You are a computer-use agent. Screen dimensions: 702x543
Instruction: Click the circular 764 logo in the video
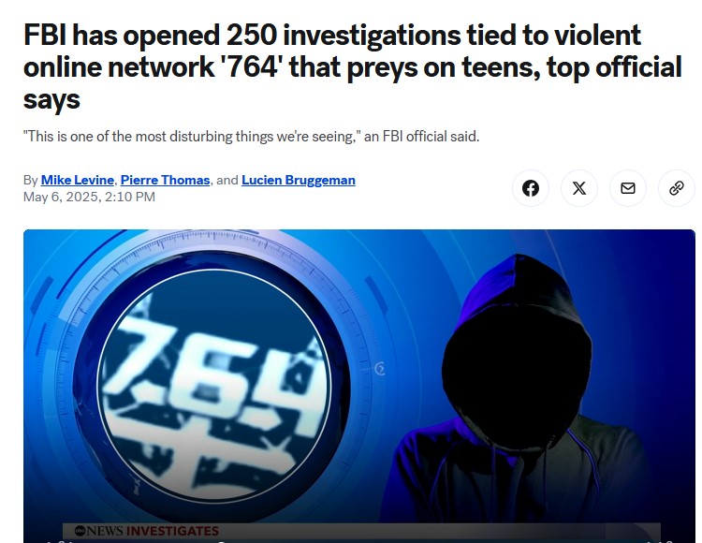[214, 385]
